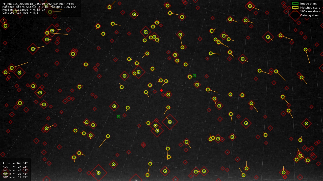Viewport: 323px width, 181px height.
Task: Click the green Image stars legend swatch
Action: point(295,4)
